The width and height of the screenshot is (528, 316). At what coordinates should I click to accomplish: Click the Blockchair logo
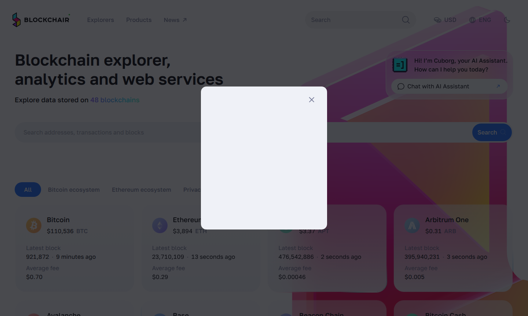(41, 20)
